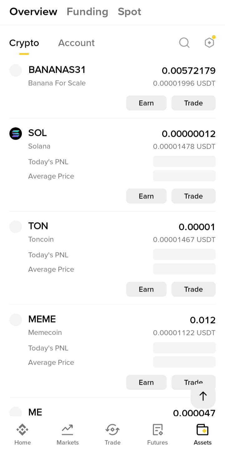Open the search magnifier icon

pos(184,43)
